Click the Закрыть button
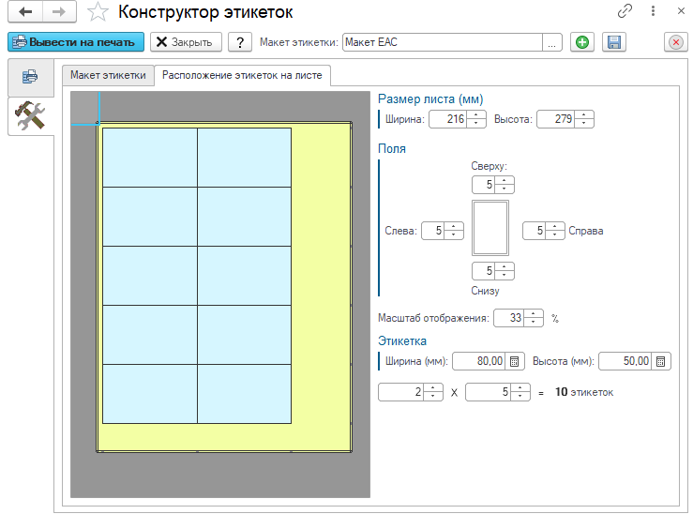 click(186, 42)
